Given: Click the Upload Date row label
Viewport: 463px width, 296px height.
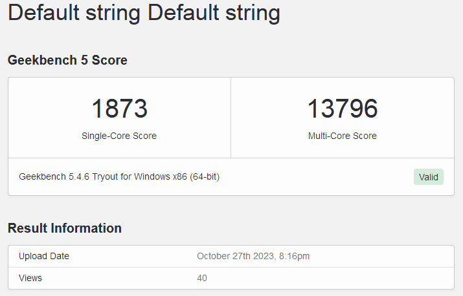Looking at the screenshot, I should [x=44, y=256].
